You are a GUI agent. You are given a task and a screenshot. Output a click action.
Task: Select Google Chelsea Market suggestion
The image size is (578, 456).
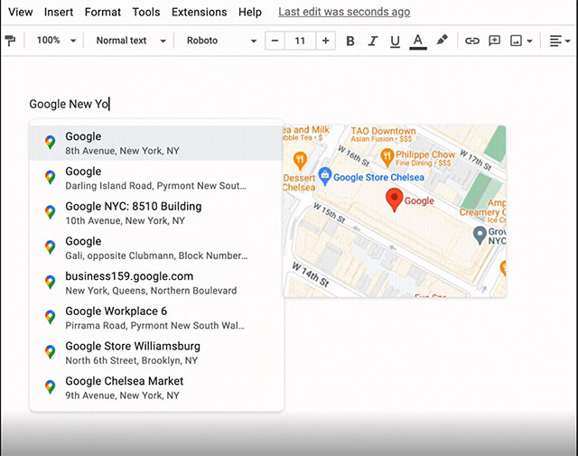[156, 387]
